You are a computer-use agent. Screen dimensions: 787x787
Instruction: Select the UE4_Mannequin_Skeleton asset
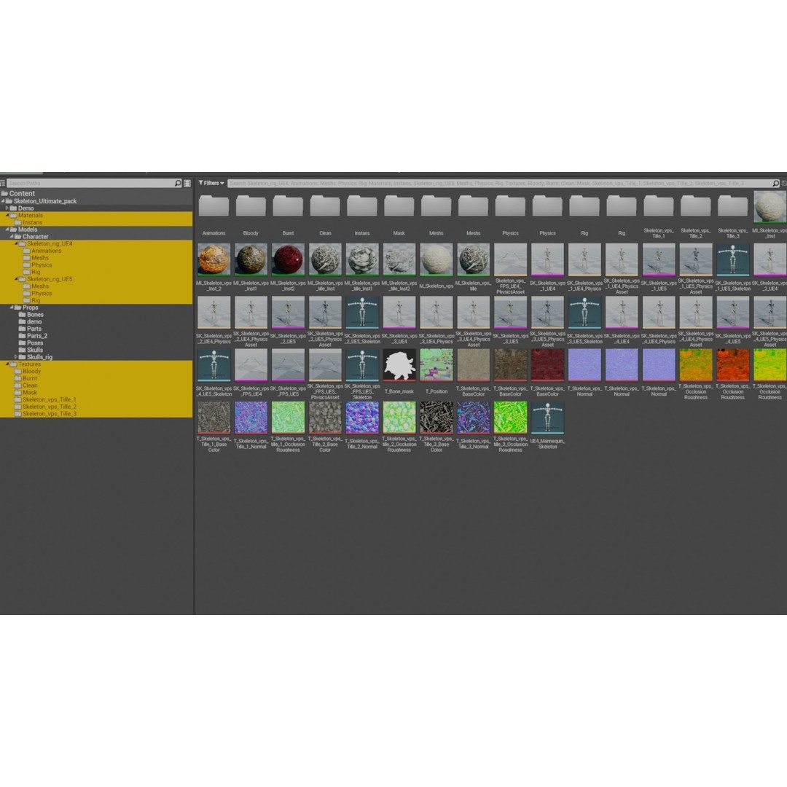click(x=547, y=418)
